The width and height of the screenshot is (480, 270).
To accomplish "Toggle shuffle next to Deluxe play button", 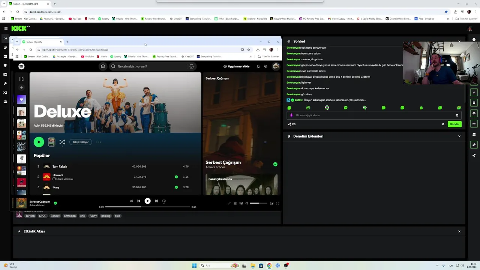I will point(62,142).
